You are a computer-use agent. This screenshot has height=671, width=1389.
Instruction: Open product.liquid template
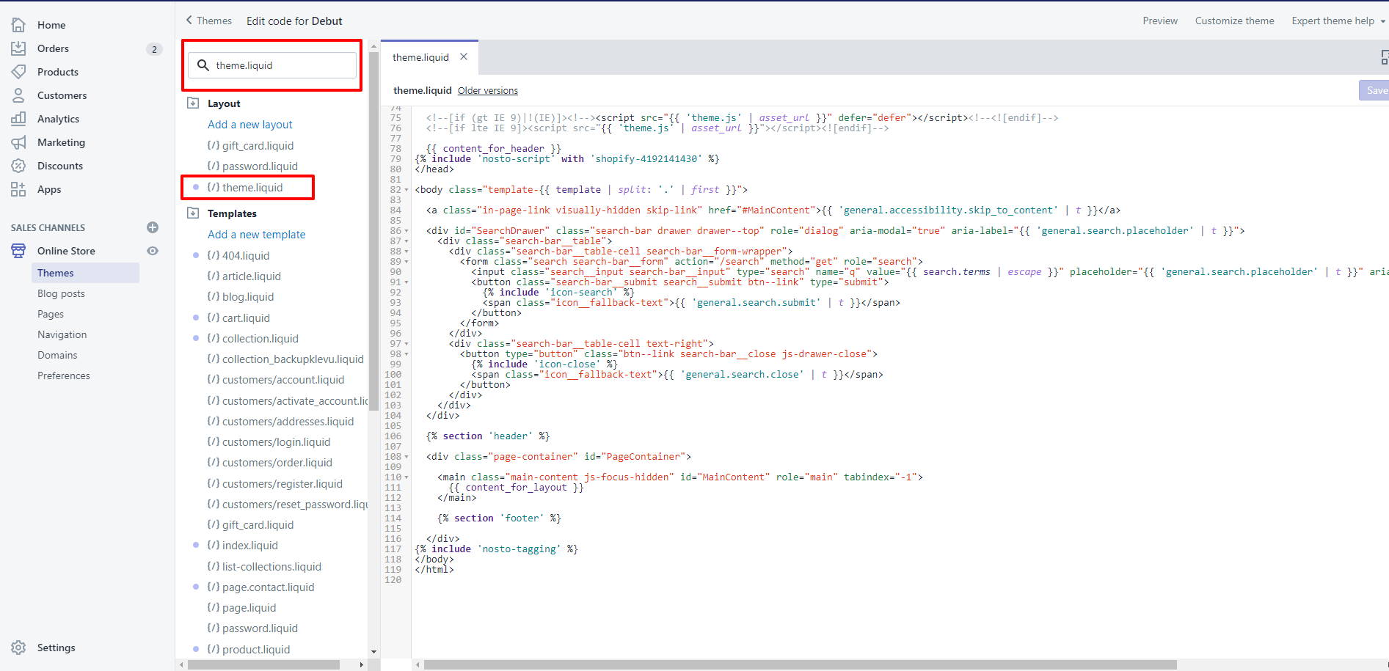256,650
